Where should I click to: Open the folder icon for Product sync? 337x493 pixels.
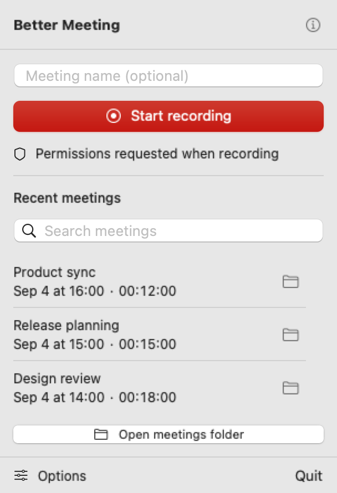tap(290, 281)
